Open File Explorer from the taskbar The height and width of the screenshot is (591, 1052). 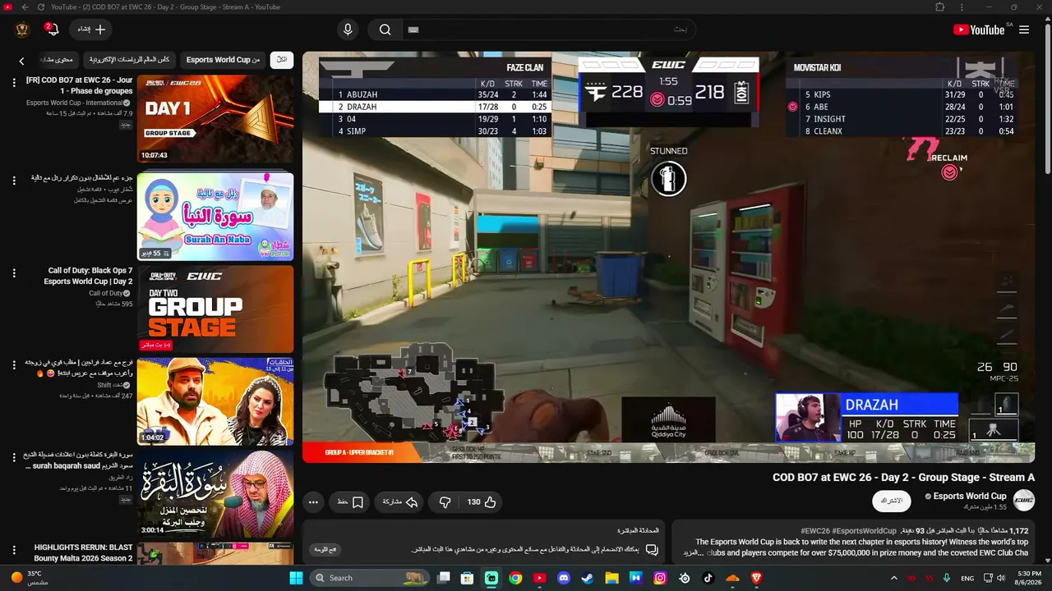pos(611,578)
